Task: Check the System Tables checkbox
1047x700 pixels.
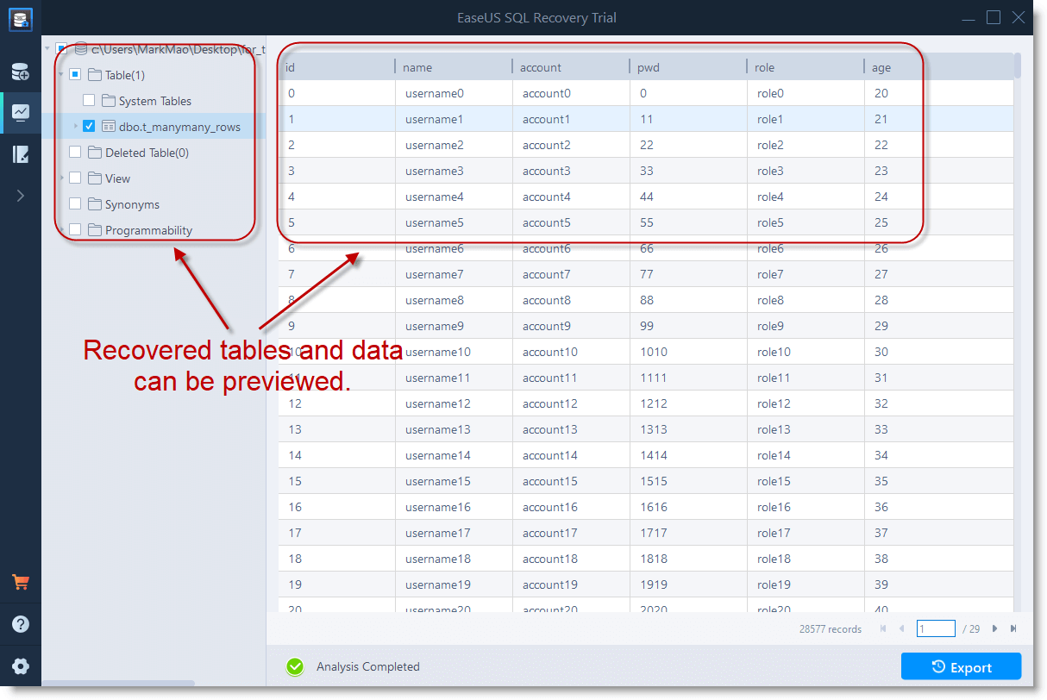Action: coord(89,101)
